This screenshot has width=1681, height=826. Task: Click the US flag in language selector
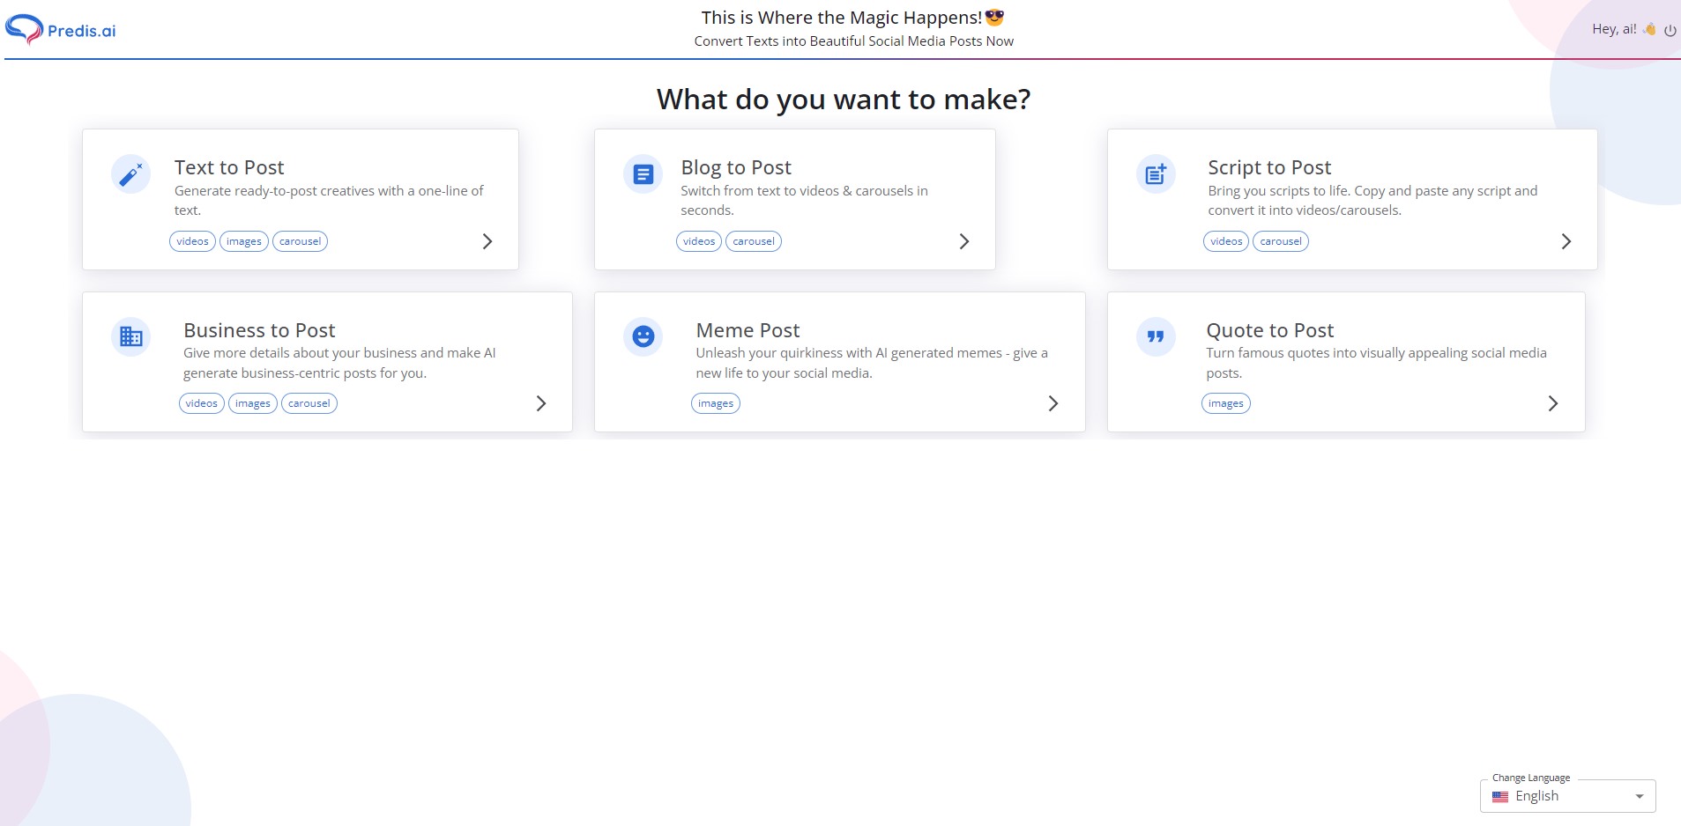click(x=1500, y=797)
